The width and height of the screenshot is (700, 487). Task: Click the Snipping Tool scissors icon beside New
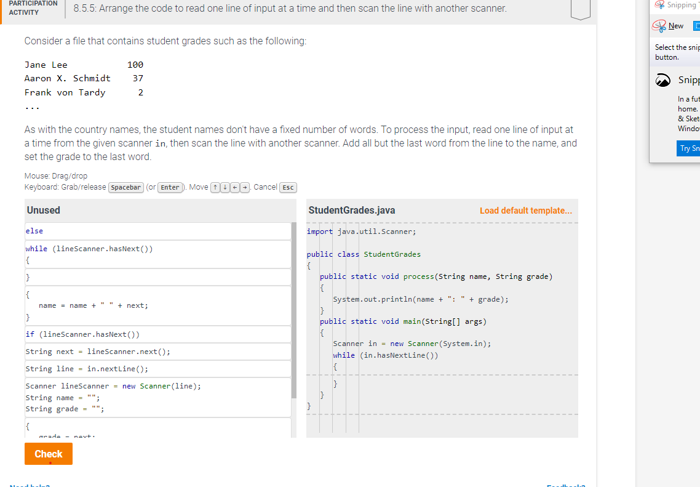[659, 26]
